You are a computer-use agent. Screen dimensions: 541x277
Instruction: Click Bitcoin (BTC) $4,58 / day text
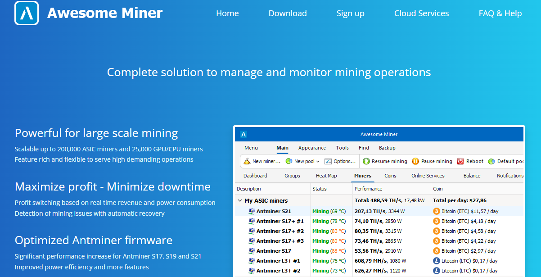469,231
